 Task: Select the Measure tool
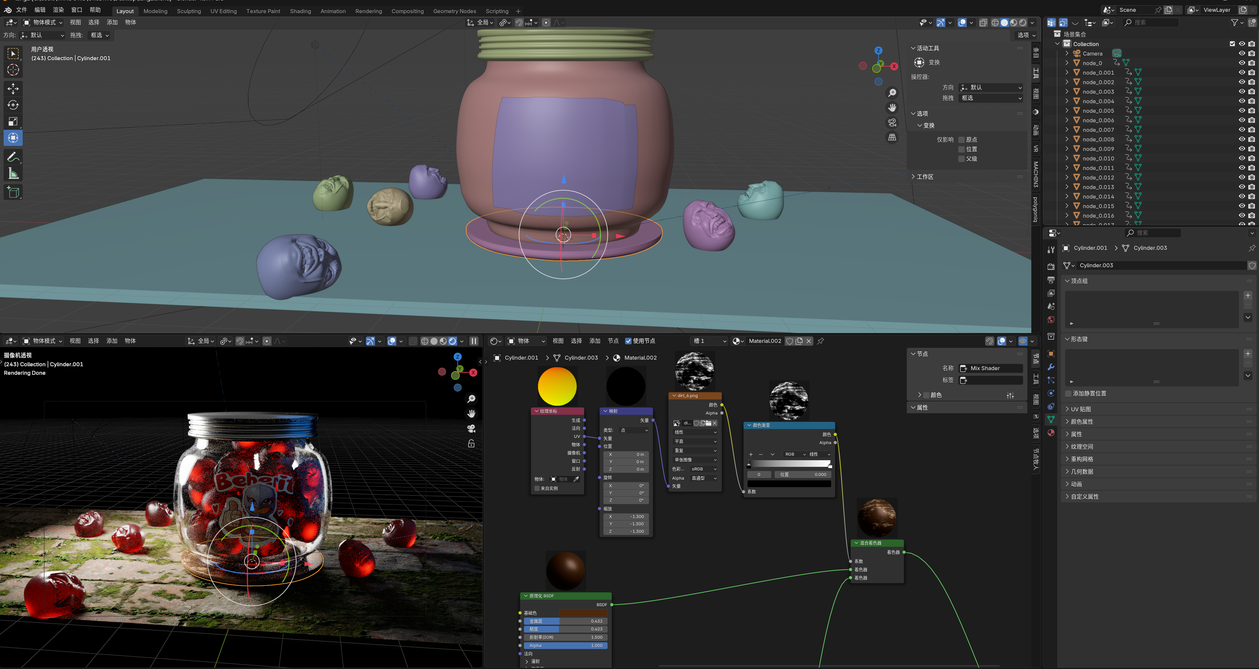(13, 174)
